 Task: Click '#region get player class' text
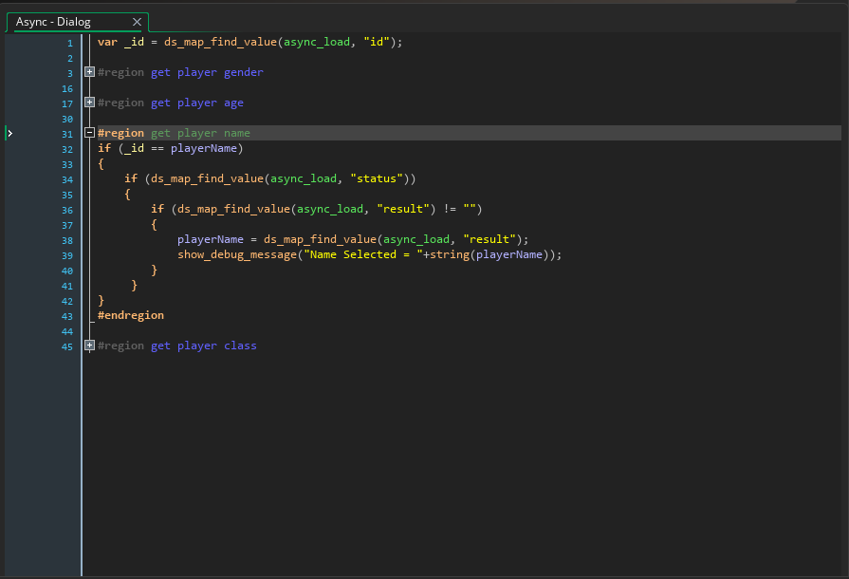click(x=177, y=346)
